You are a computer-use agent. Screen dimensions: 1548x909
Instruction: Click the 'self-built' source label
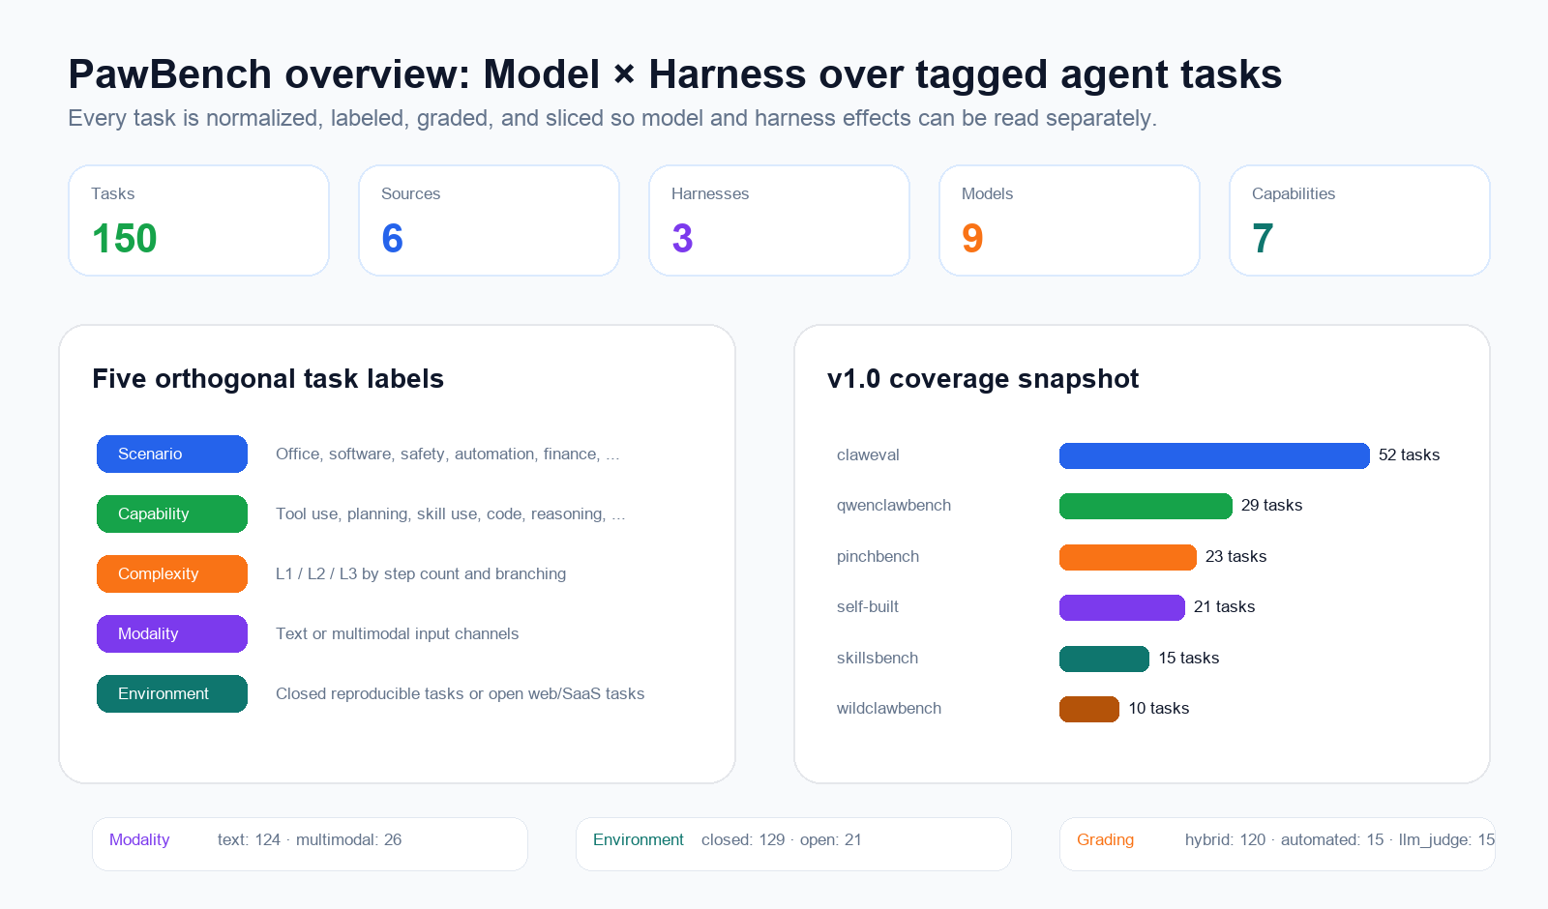click(868, 606)
